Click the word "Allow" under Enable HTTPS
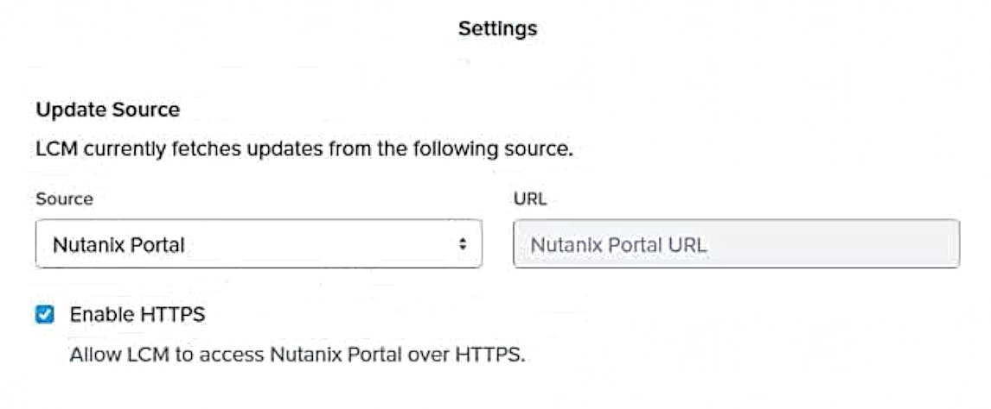Viewport: 991px width, 409px height. click(x=90, y=355)
